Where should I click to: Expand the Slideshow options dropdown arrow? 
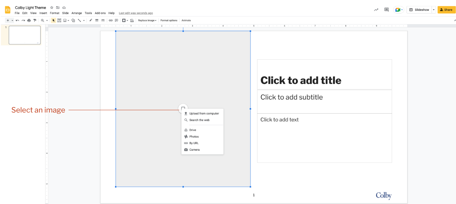click(x=434, y=10)
